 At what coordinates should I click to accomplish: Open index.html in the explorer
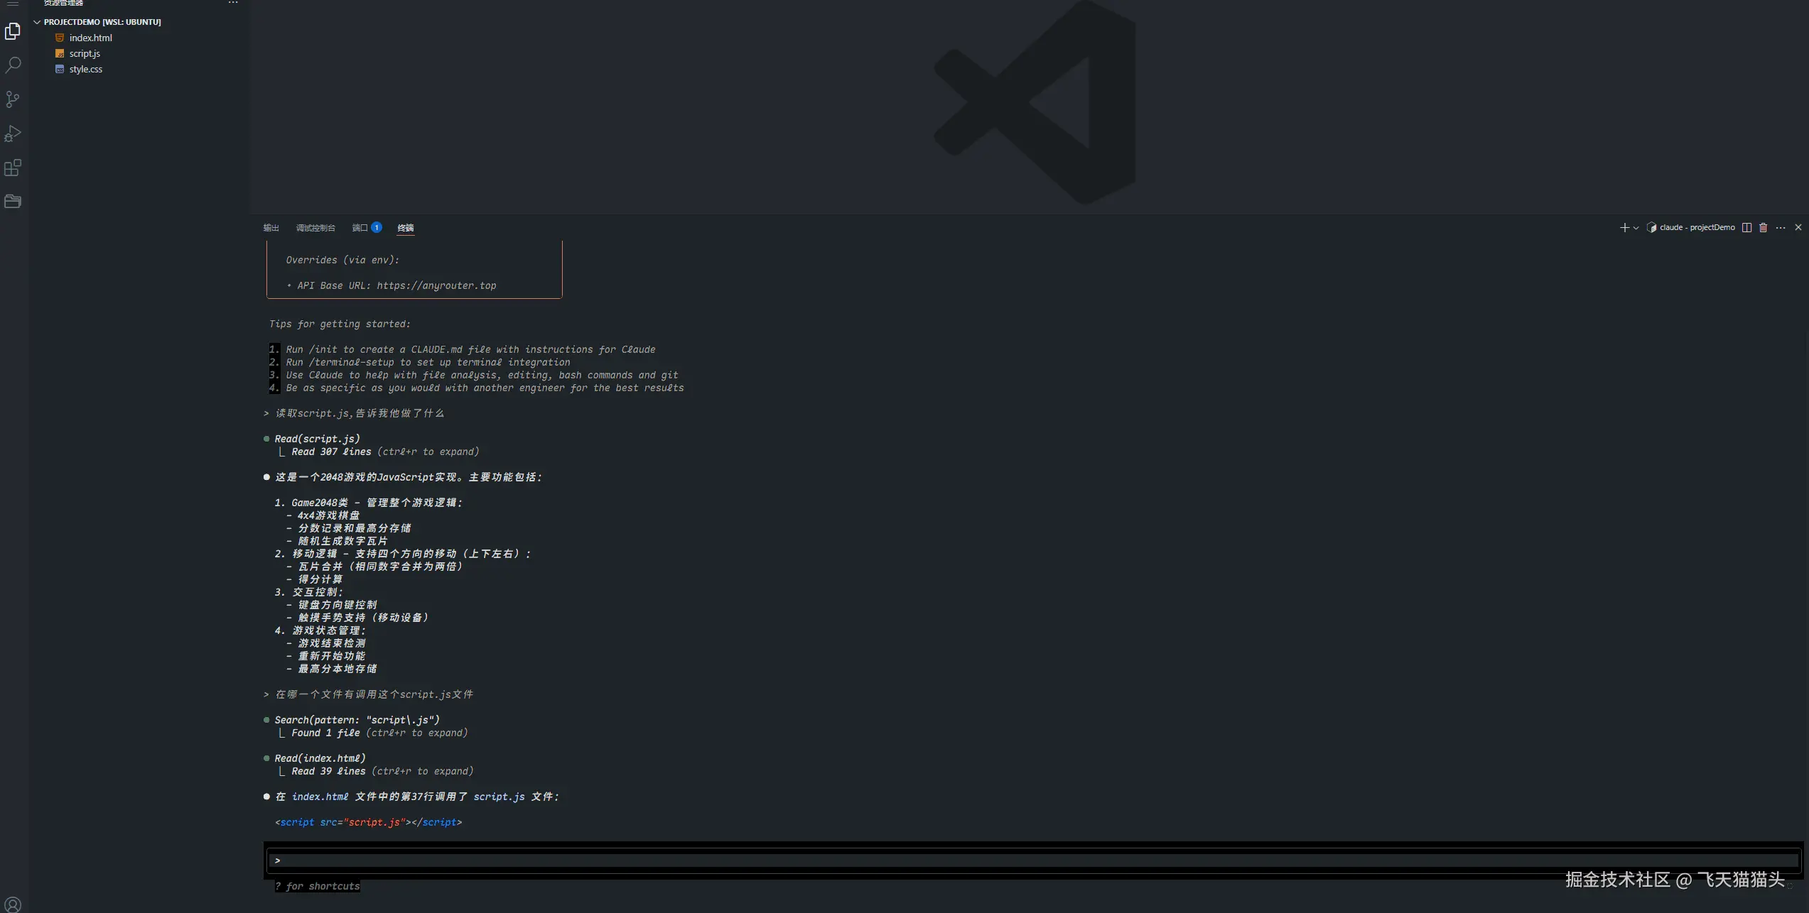pyautogui.click(x=90, y=38)
